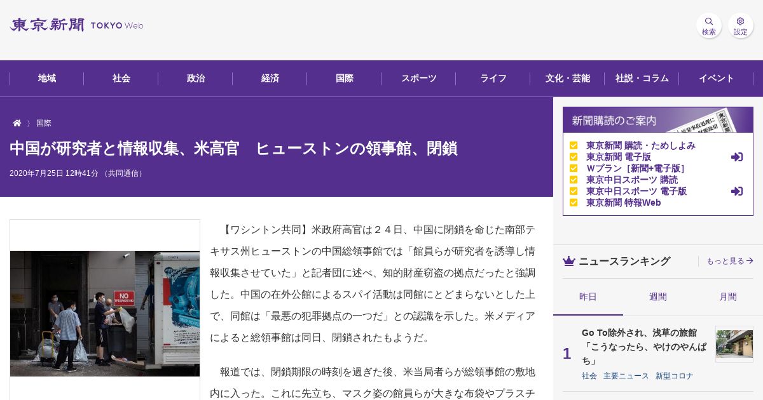Click checkmark icon before 東京新聞 特報Web

[574, 203]
